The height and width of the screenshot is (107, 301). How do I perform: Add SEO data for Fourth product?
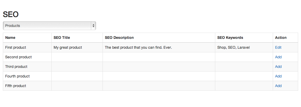coord(278,76)
